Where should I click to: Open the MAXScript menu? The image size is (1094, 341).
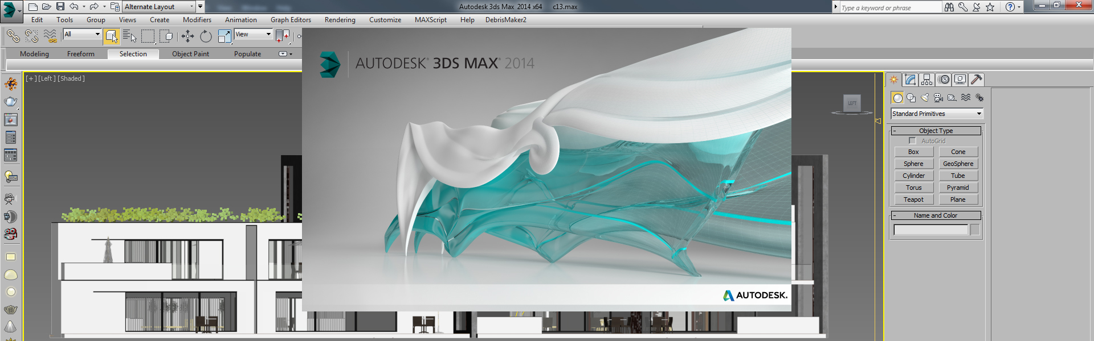tap(431, 20)
